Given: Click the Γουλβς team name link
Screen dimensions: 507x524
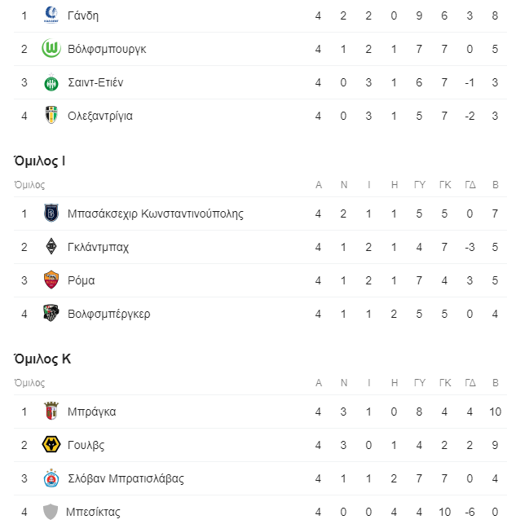Looking at the screenshot, I should (86, 445).
